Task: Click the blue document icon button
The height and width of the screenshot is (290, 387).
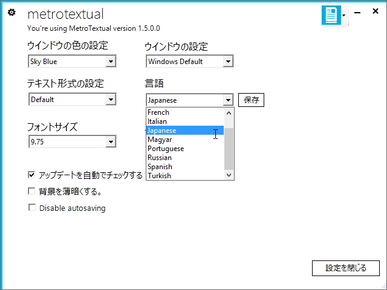Action: pos(331,15)
